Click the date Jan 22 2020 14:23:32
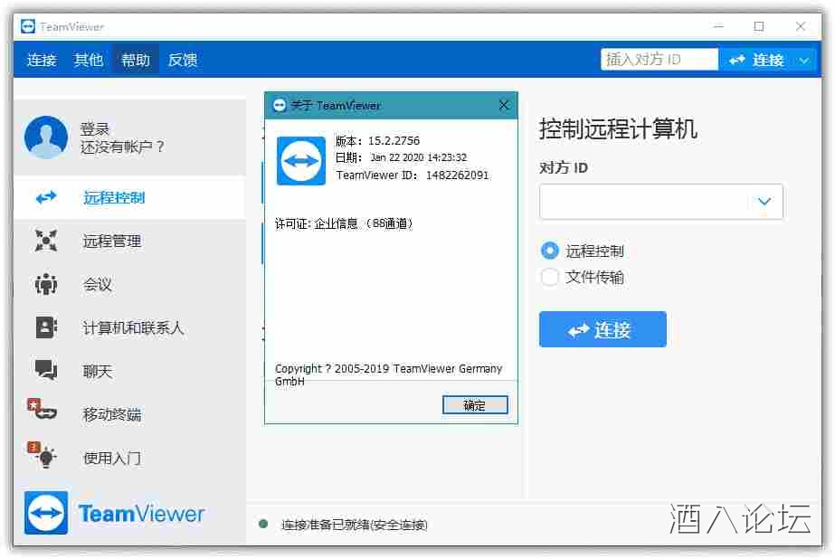Screen dimensions: 835x559 coord(418,157)
